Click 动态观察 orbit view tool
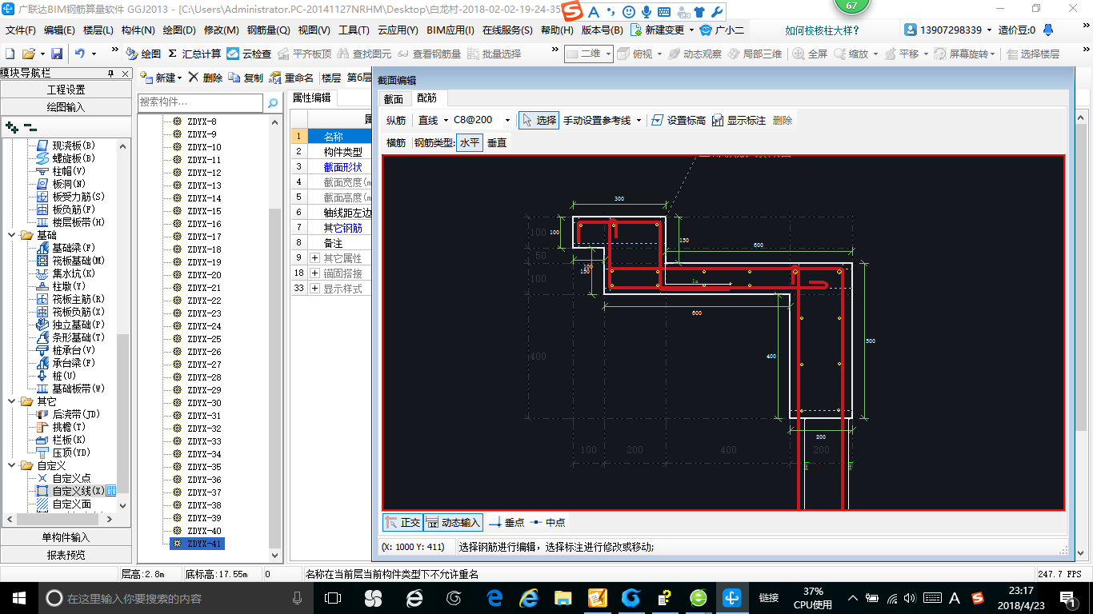 (695, 54)
